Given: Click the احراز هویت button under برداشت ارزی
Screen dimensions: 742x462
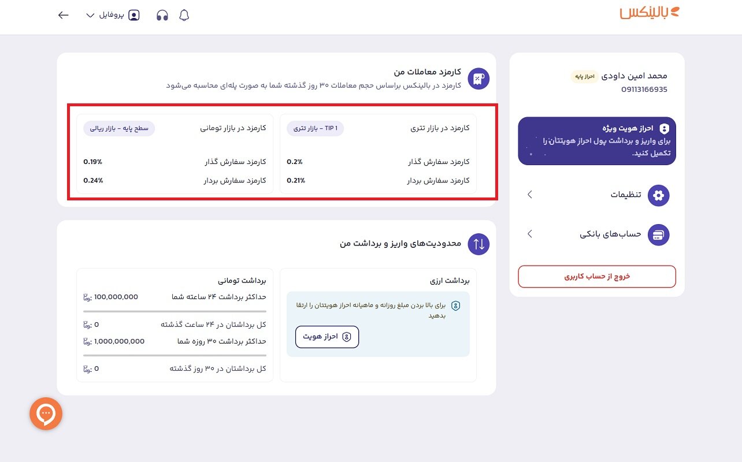Looking at the screenshot, I should pos(327,337).
